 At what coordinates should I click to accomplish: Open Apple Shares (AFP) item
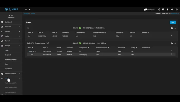[x=11, y=83]
